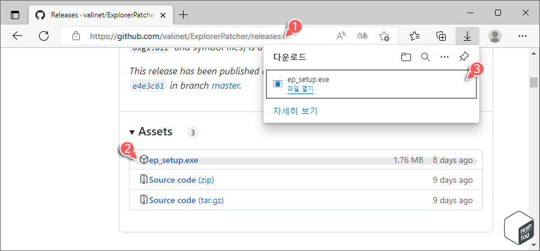Download Source code (zip) link

[181, 180]
